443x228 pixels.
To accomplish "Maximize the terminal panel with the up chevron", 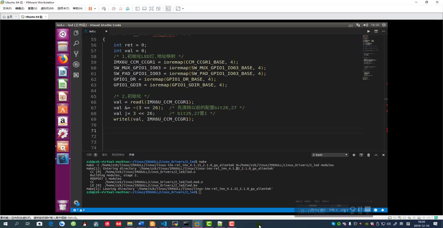I will [x=376, y=155].
